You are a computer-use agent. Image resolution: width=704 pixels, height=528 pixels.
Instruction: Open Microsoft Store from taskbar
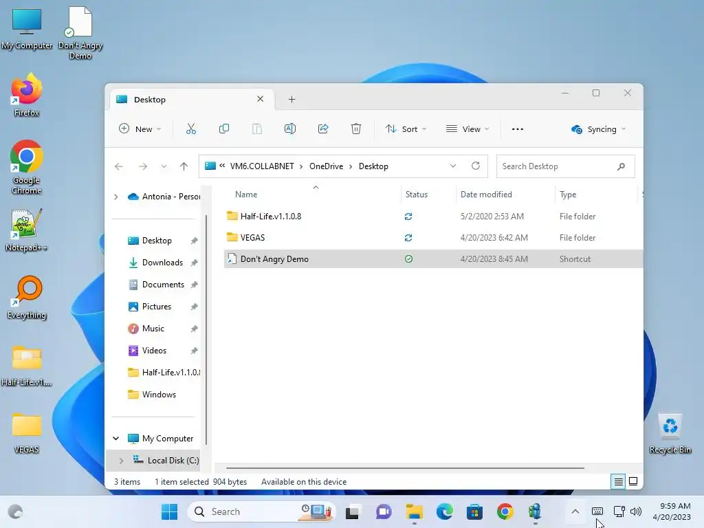tap(474, 511)
